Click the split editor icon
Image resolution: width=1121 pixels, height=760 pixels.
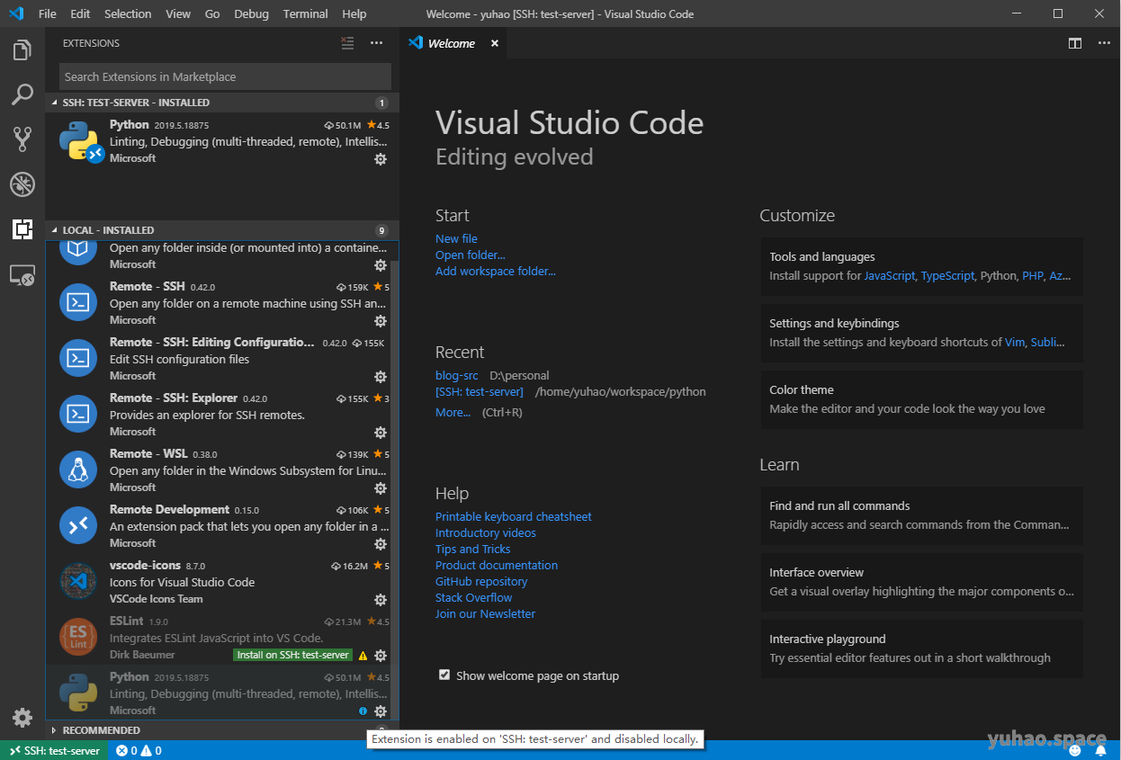[x=1074, y=43]
